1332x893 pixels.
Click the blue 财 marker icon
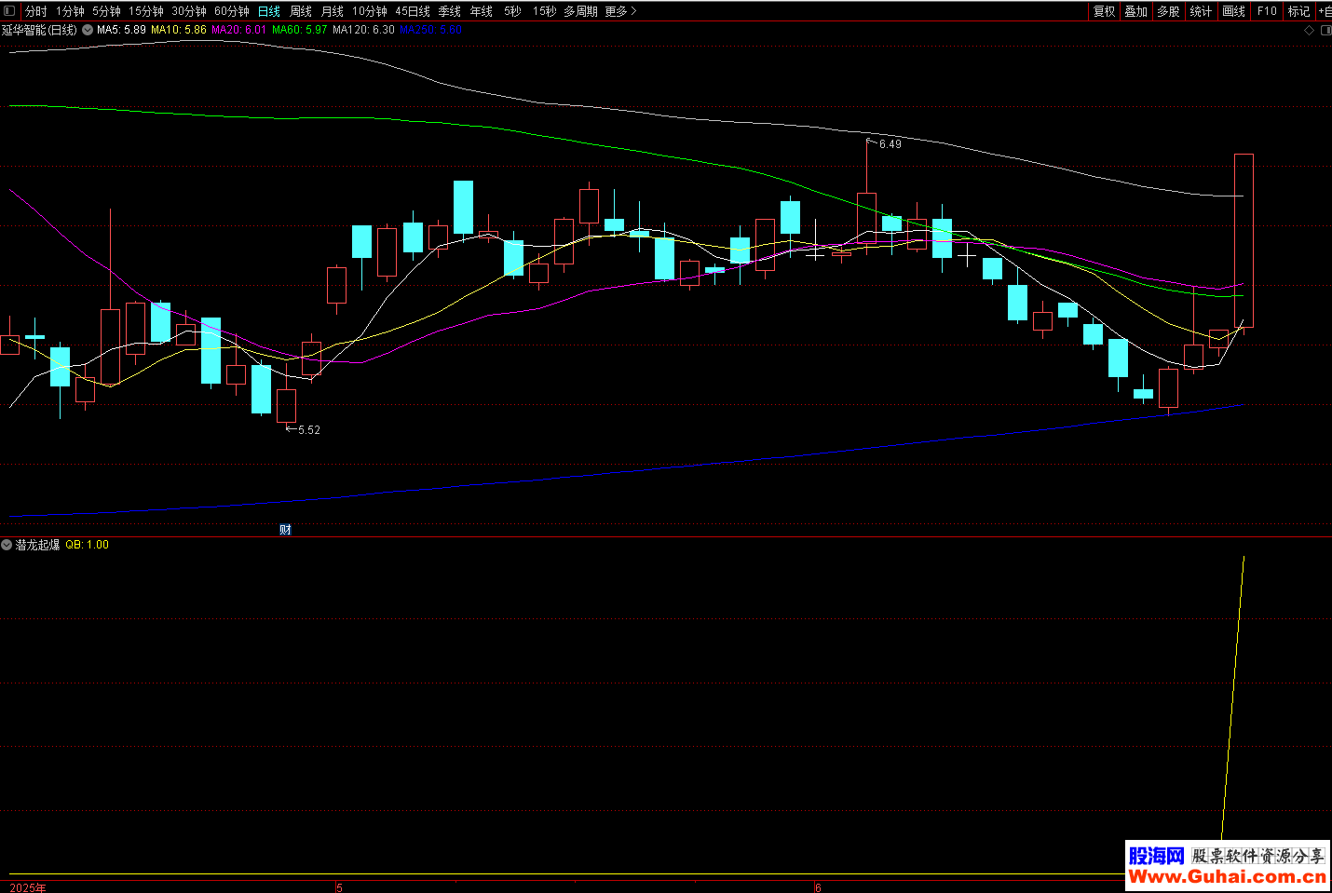(286, 529)
